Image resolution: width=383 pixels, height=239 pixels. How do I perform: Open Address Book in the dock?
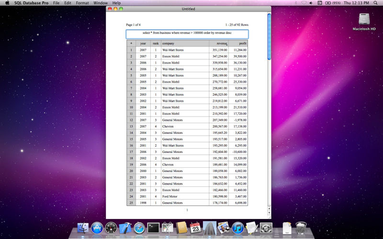tap(181, 228)
